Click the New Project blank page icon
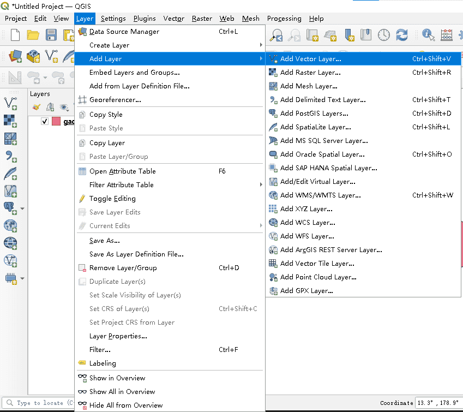Image resolution: width=463 pixels, height=412 pixels. coord(15,35)
